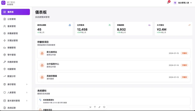This screenshot has height=111, width=195.
Task: Click the 註冊會員 users icon
Action: coord(110,25)
